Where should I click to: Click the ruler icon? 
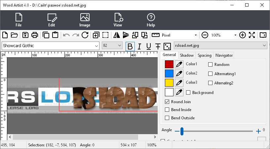[x=156, y=35]
